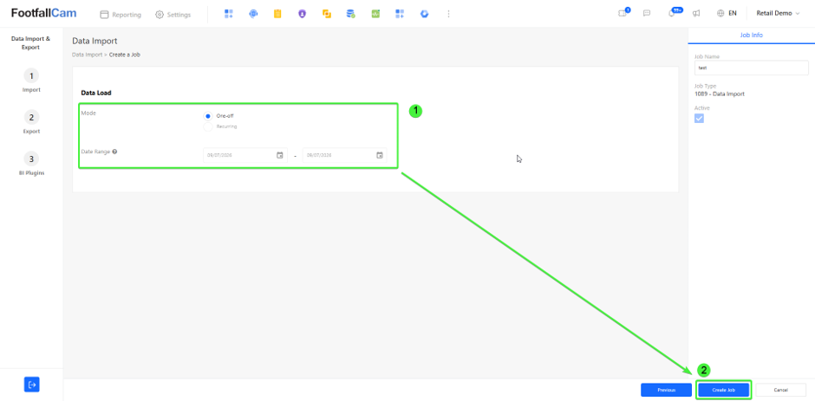815x401 pixels.
Task: Click the Data Import breadcrumb link
Action: [87, 55]
